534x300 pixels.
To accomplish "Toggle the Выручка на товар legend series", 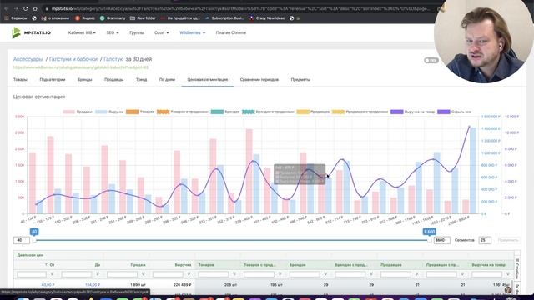I will (x=413, y=112).
